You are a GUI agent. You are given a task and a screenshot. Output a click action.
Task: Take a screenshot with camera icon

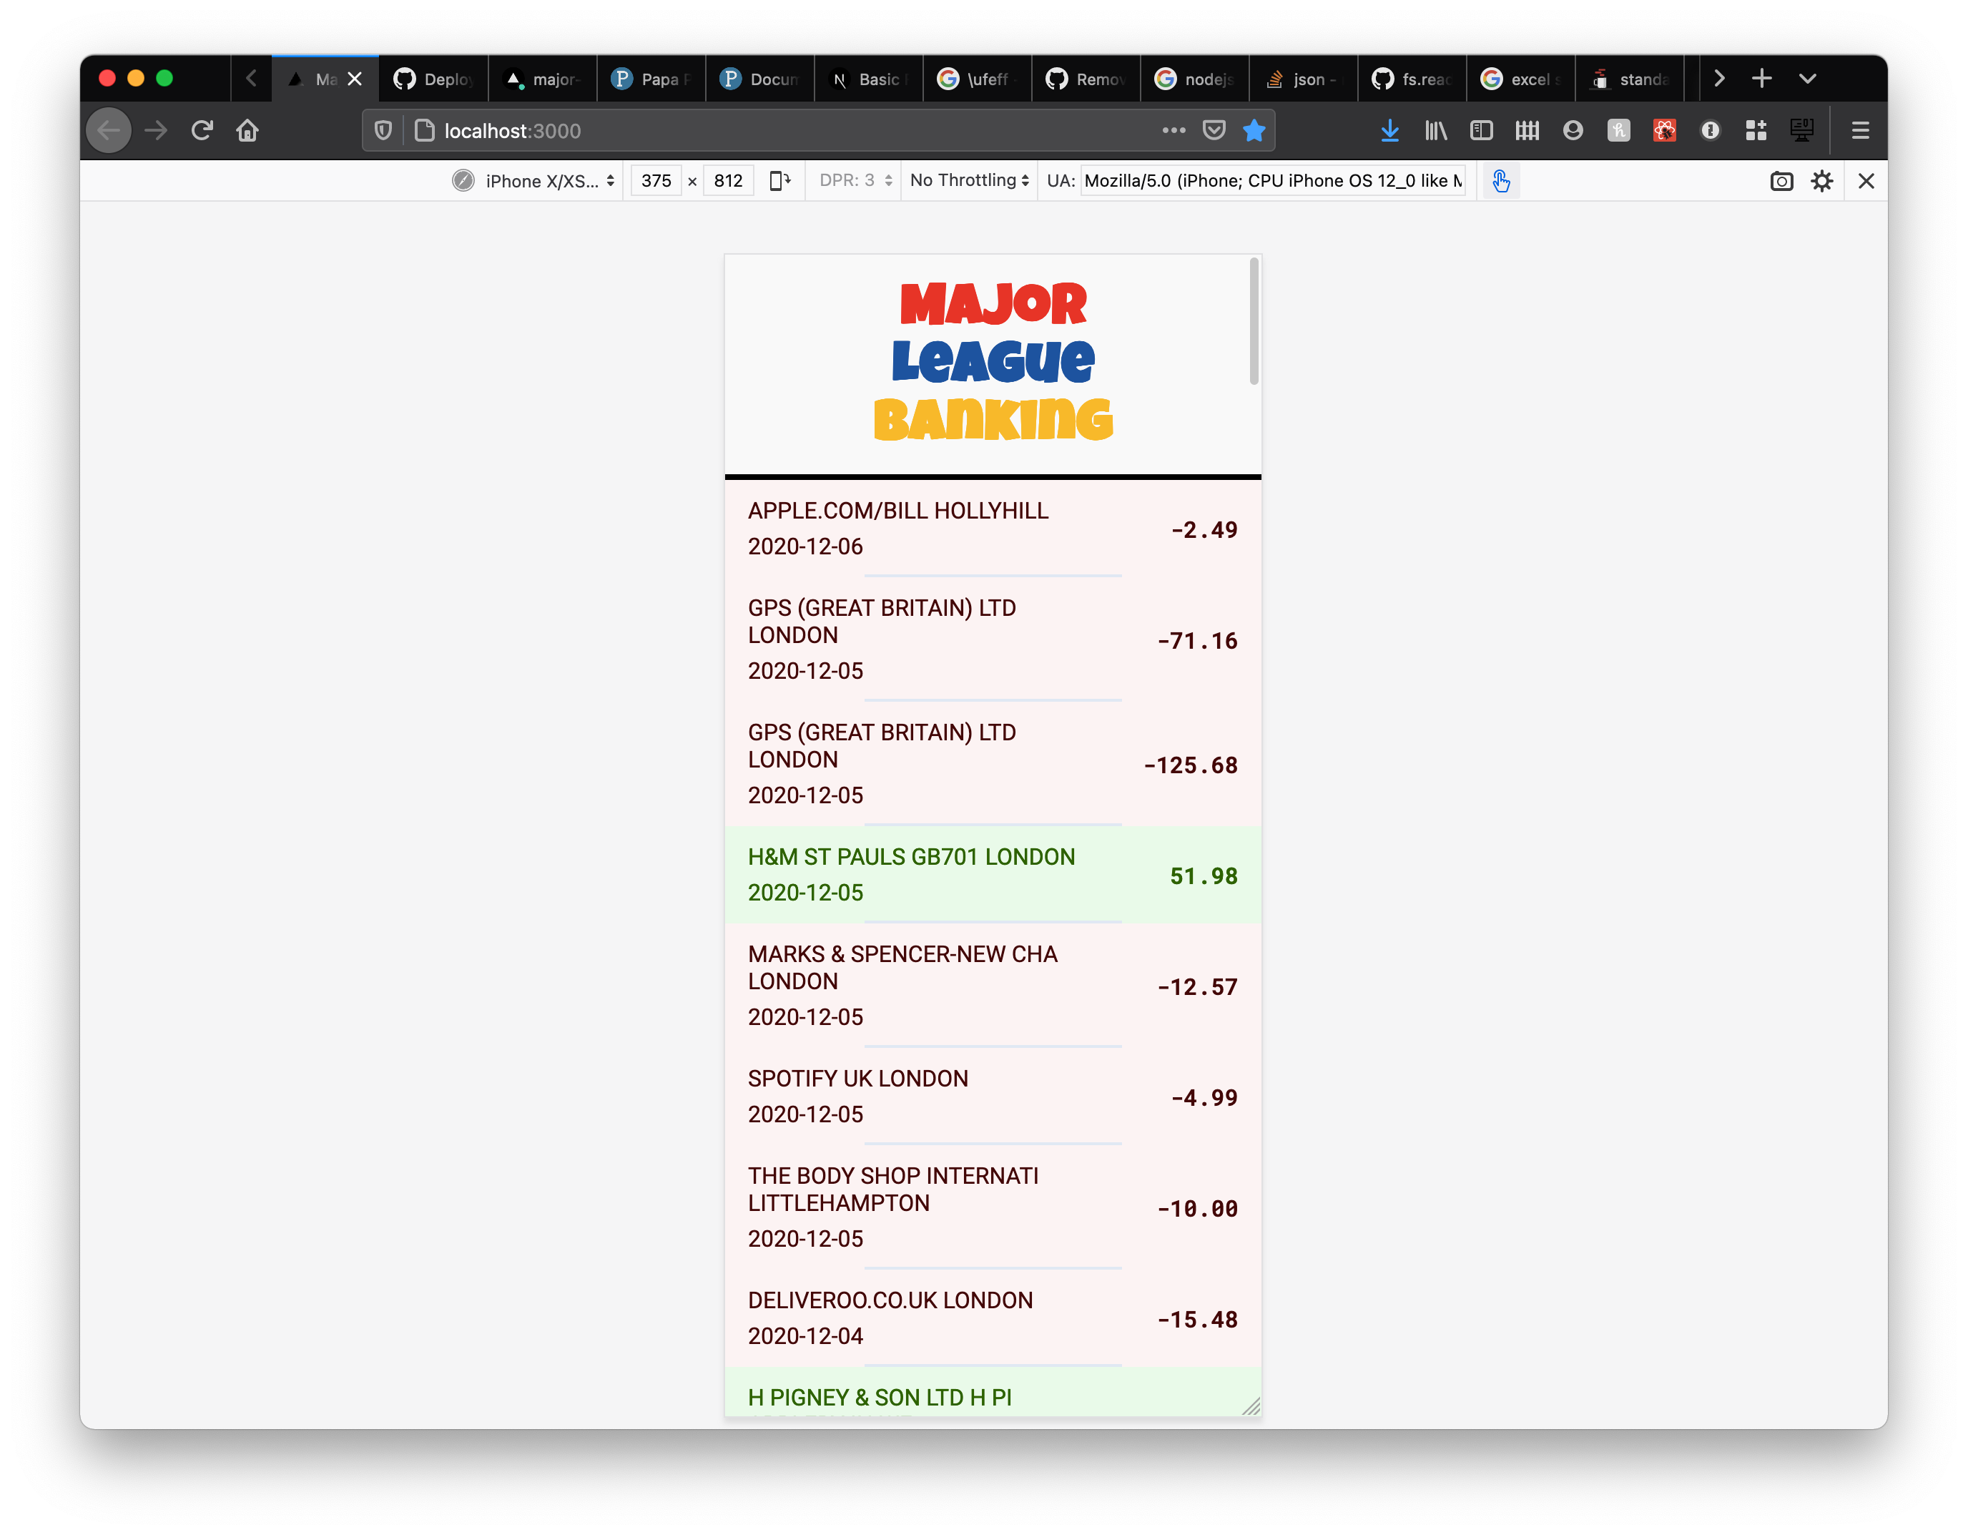click(x=1781, y=181)
